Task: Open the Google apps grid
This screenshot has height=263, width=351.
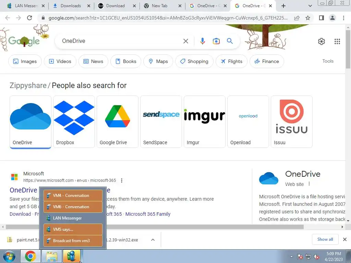Action: tap(337, 41)
